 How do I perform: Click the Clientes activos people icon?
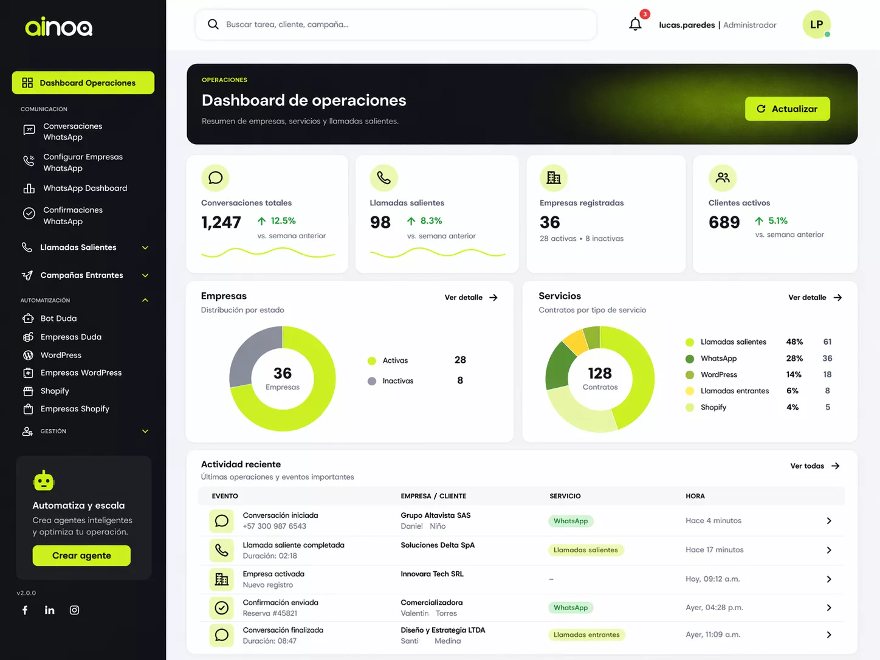722,178
